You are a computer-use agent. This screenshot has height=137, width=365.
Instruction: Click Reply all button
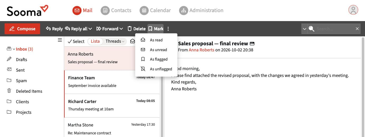[x=76, y=29]
